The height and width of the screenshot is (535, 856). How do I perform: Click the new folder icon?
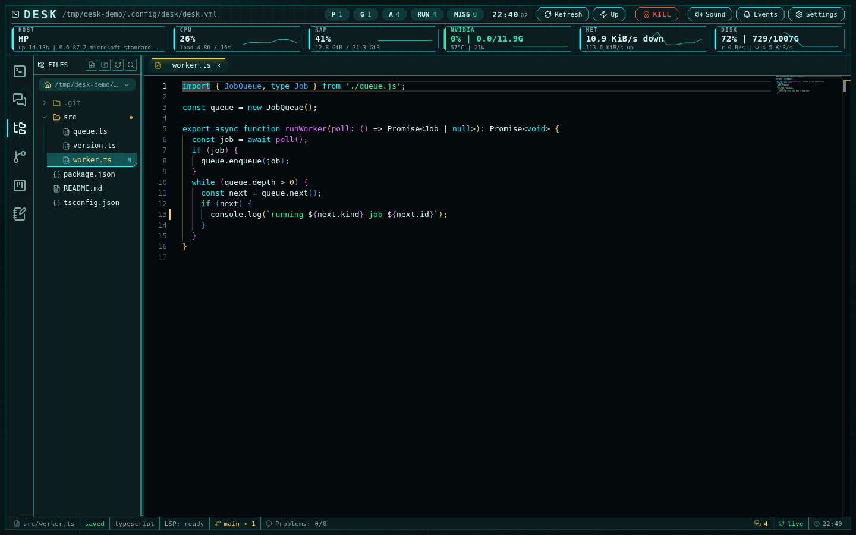tap(105, 65)
